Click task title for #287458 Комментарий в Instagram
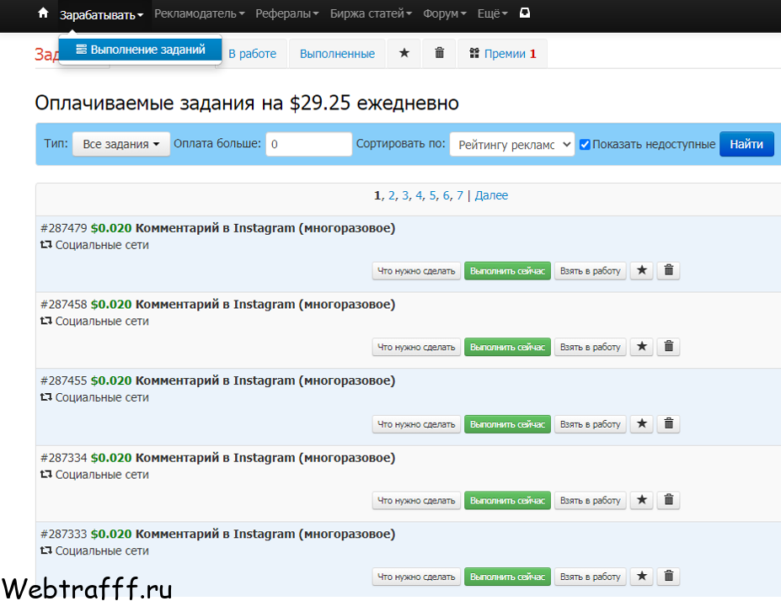The width and height of the screenshot is (781, 601). click(265, 304)
